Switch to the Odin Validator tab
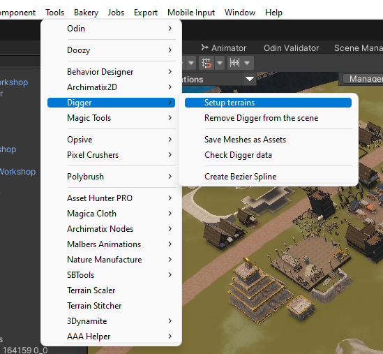The height and width of the screenshot is (354, 383). point(291,48)
